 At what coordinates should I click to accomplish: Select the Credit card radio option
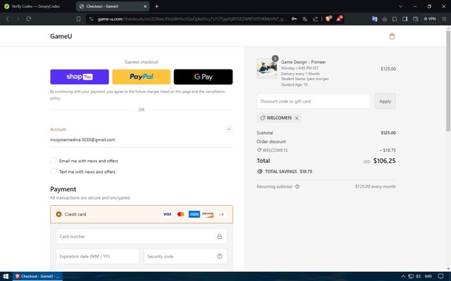coord(58,214)
